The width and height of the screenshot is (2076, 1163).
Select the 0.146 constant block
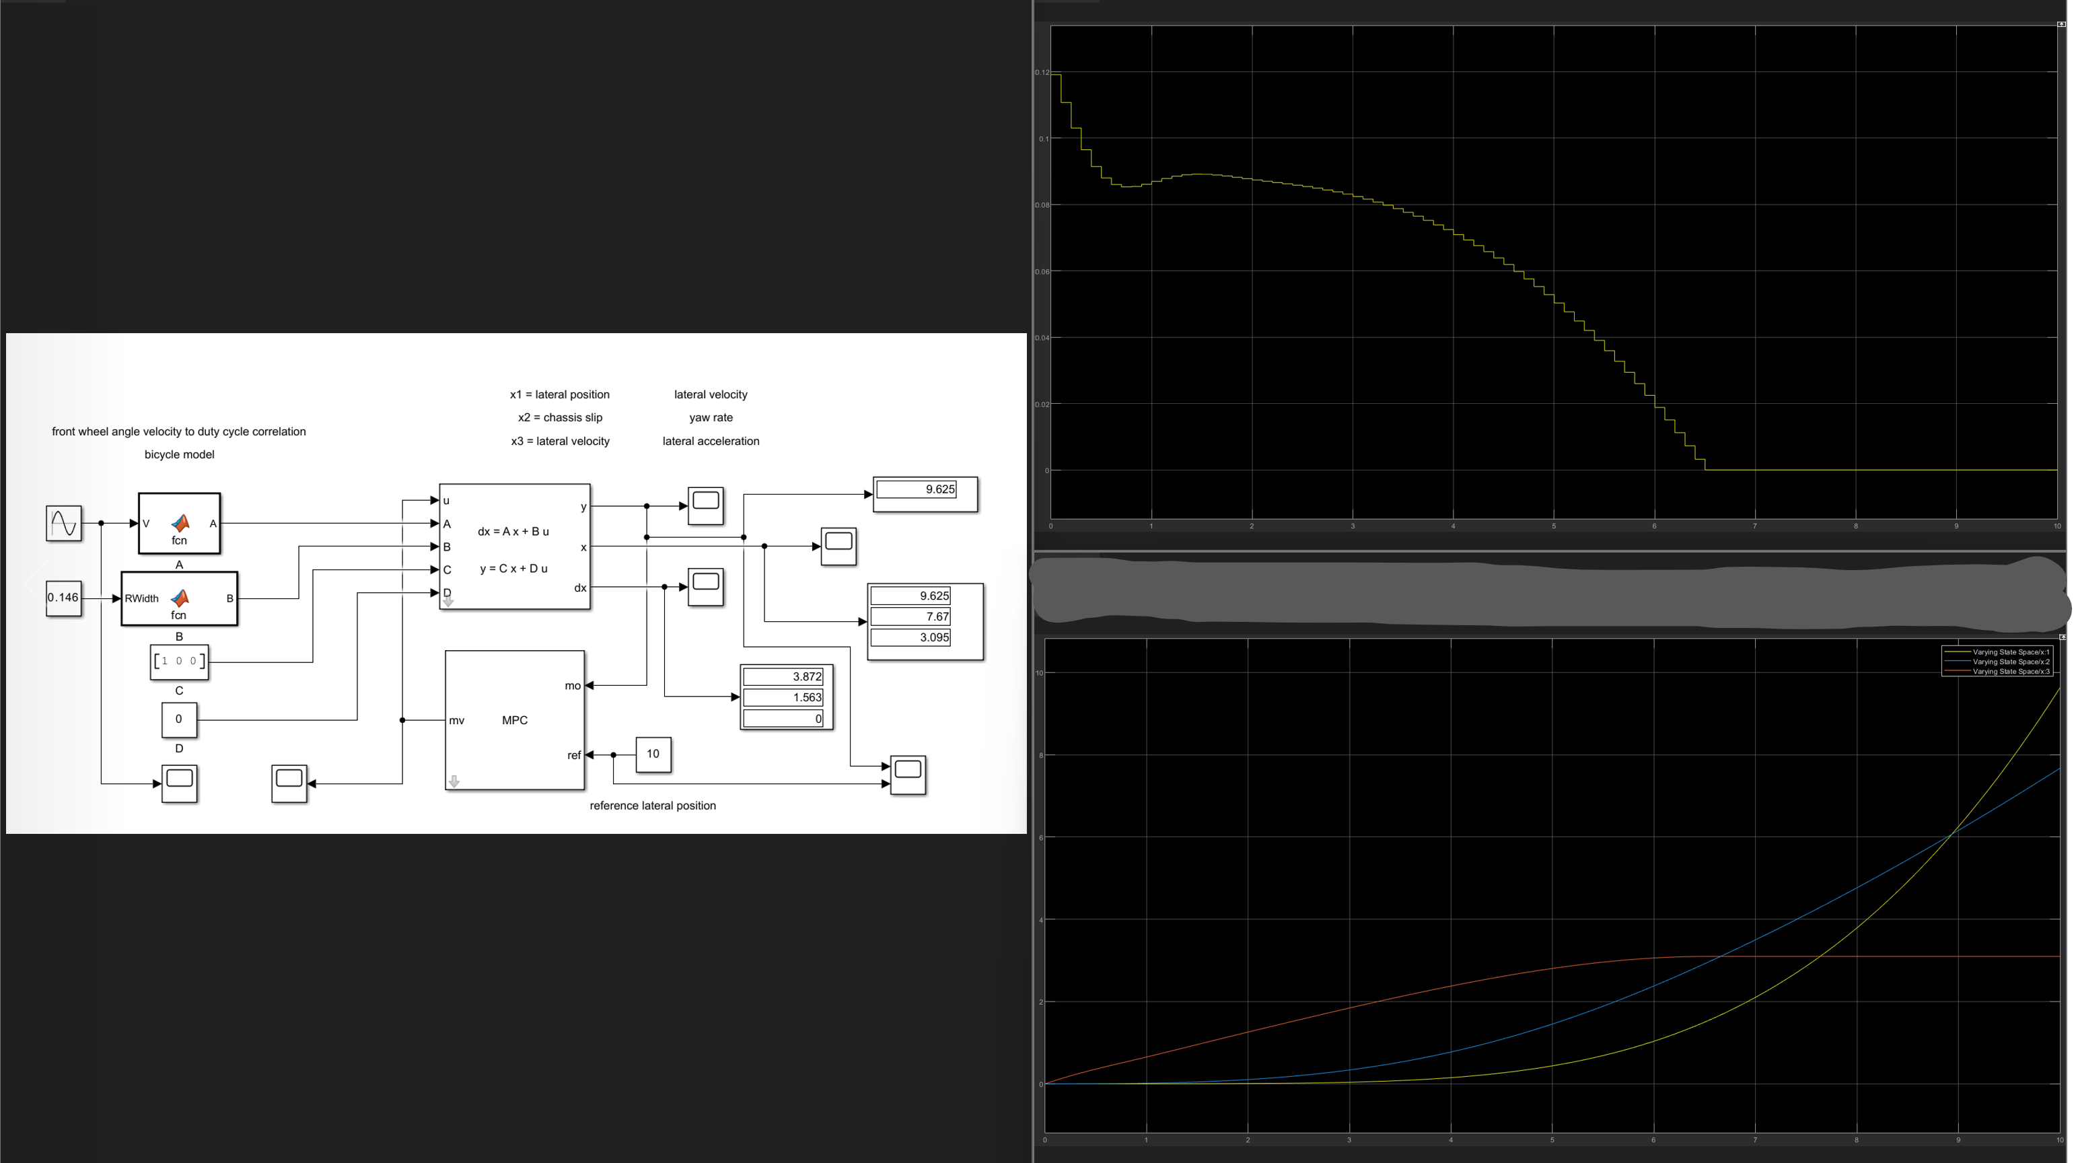tap(64, 598)
